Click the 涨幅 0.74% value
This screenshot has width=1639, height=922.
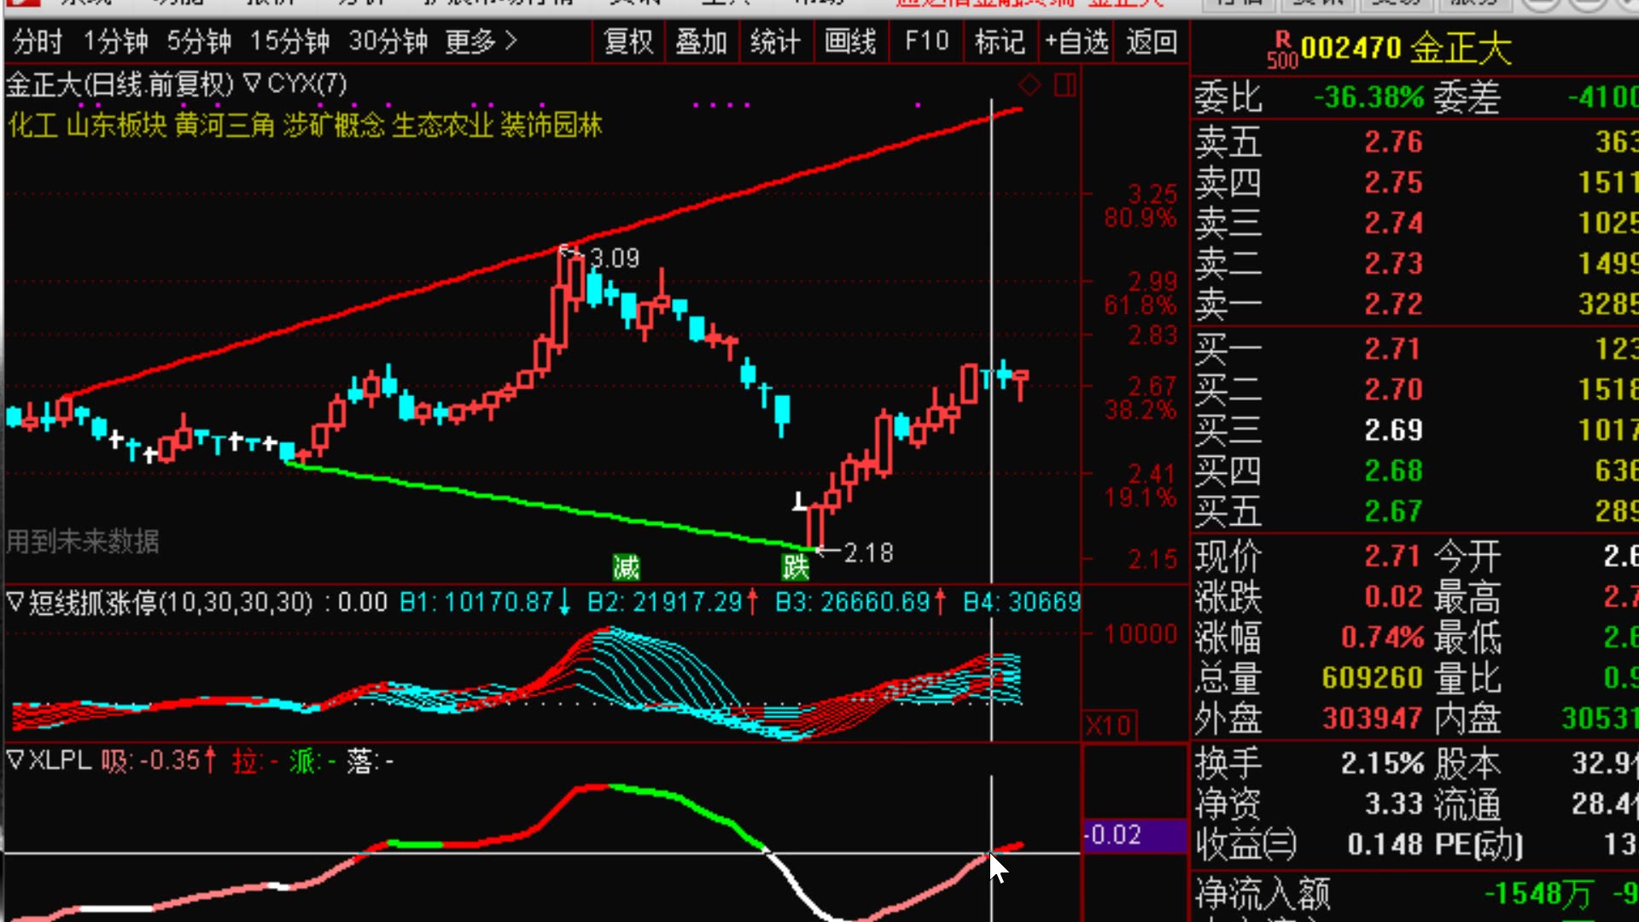(x=1383, y=637)
